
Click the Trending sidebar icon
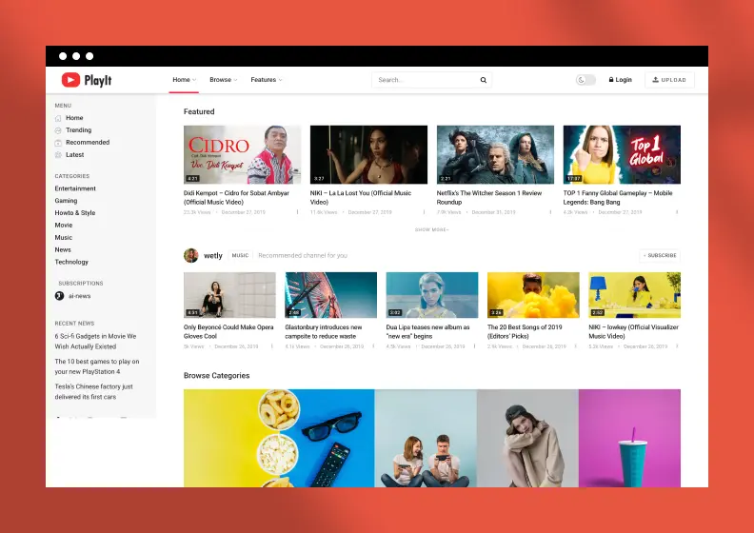point(58,130)
